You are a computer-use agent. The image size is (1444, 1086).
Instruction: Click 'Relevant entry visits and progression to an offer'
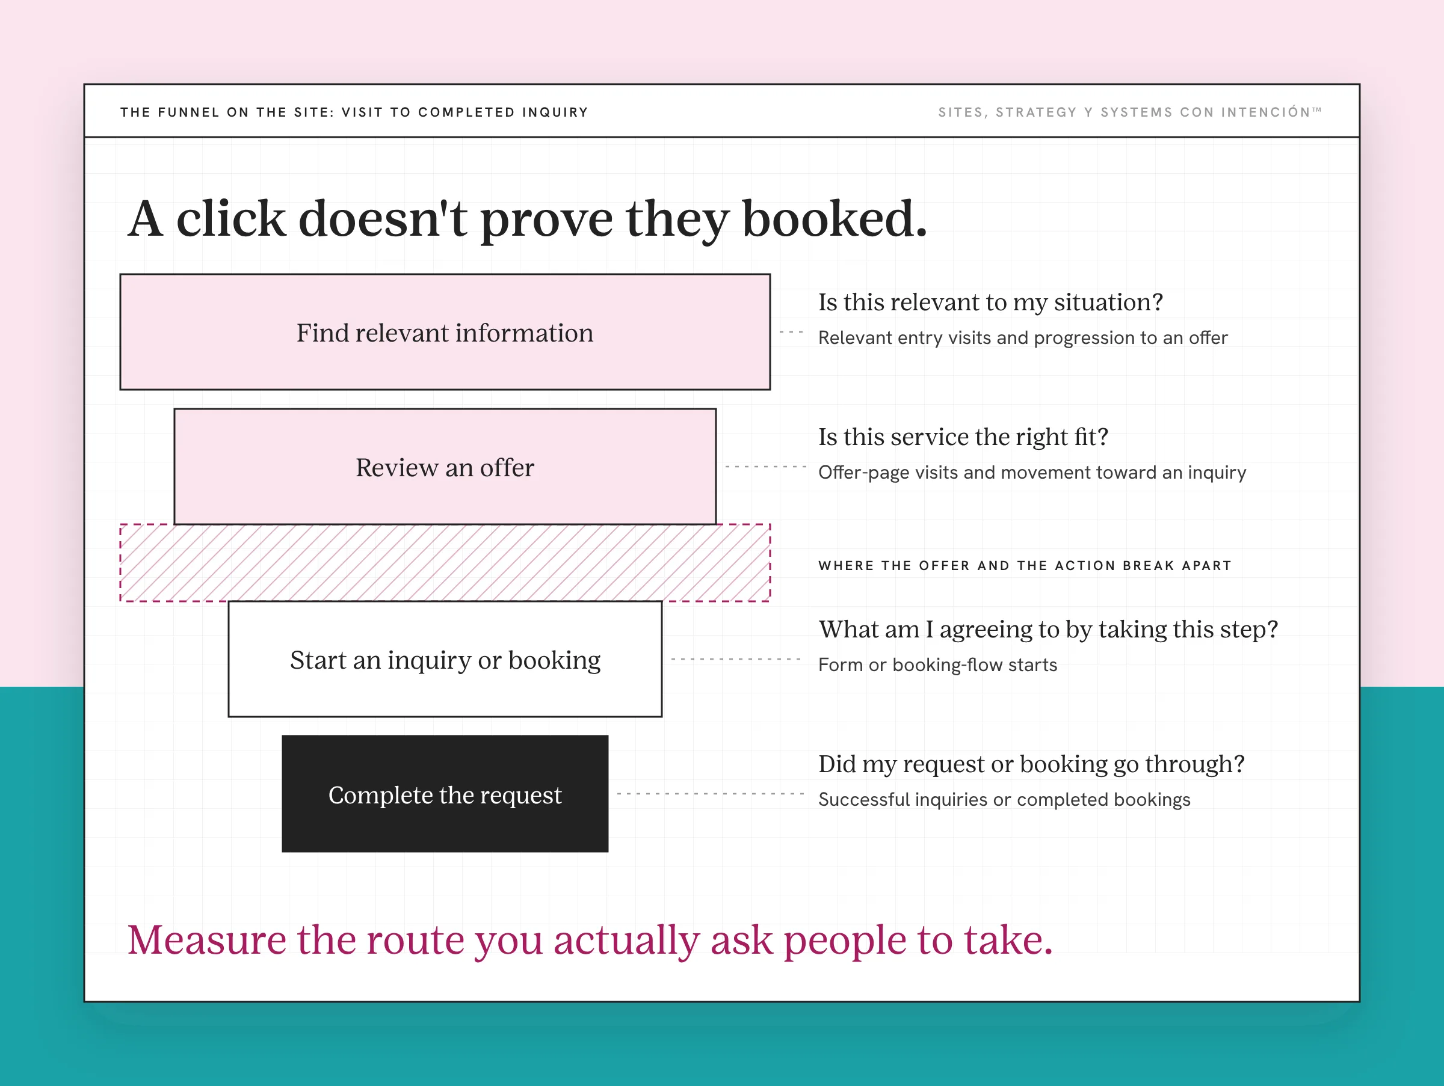(1023, 338)
